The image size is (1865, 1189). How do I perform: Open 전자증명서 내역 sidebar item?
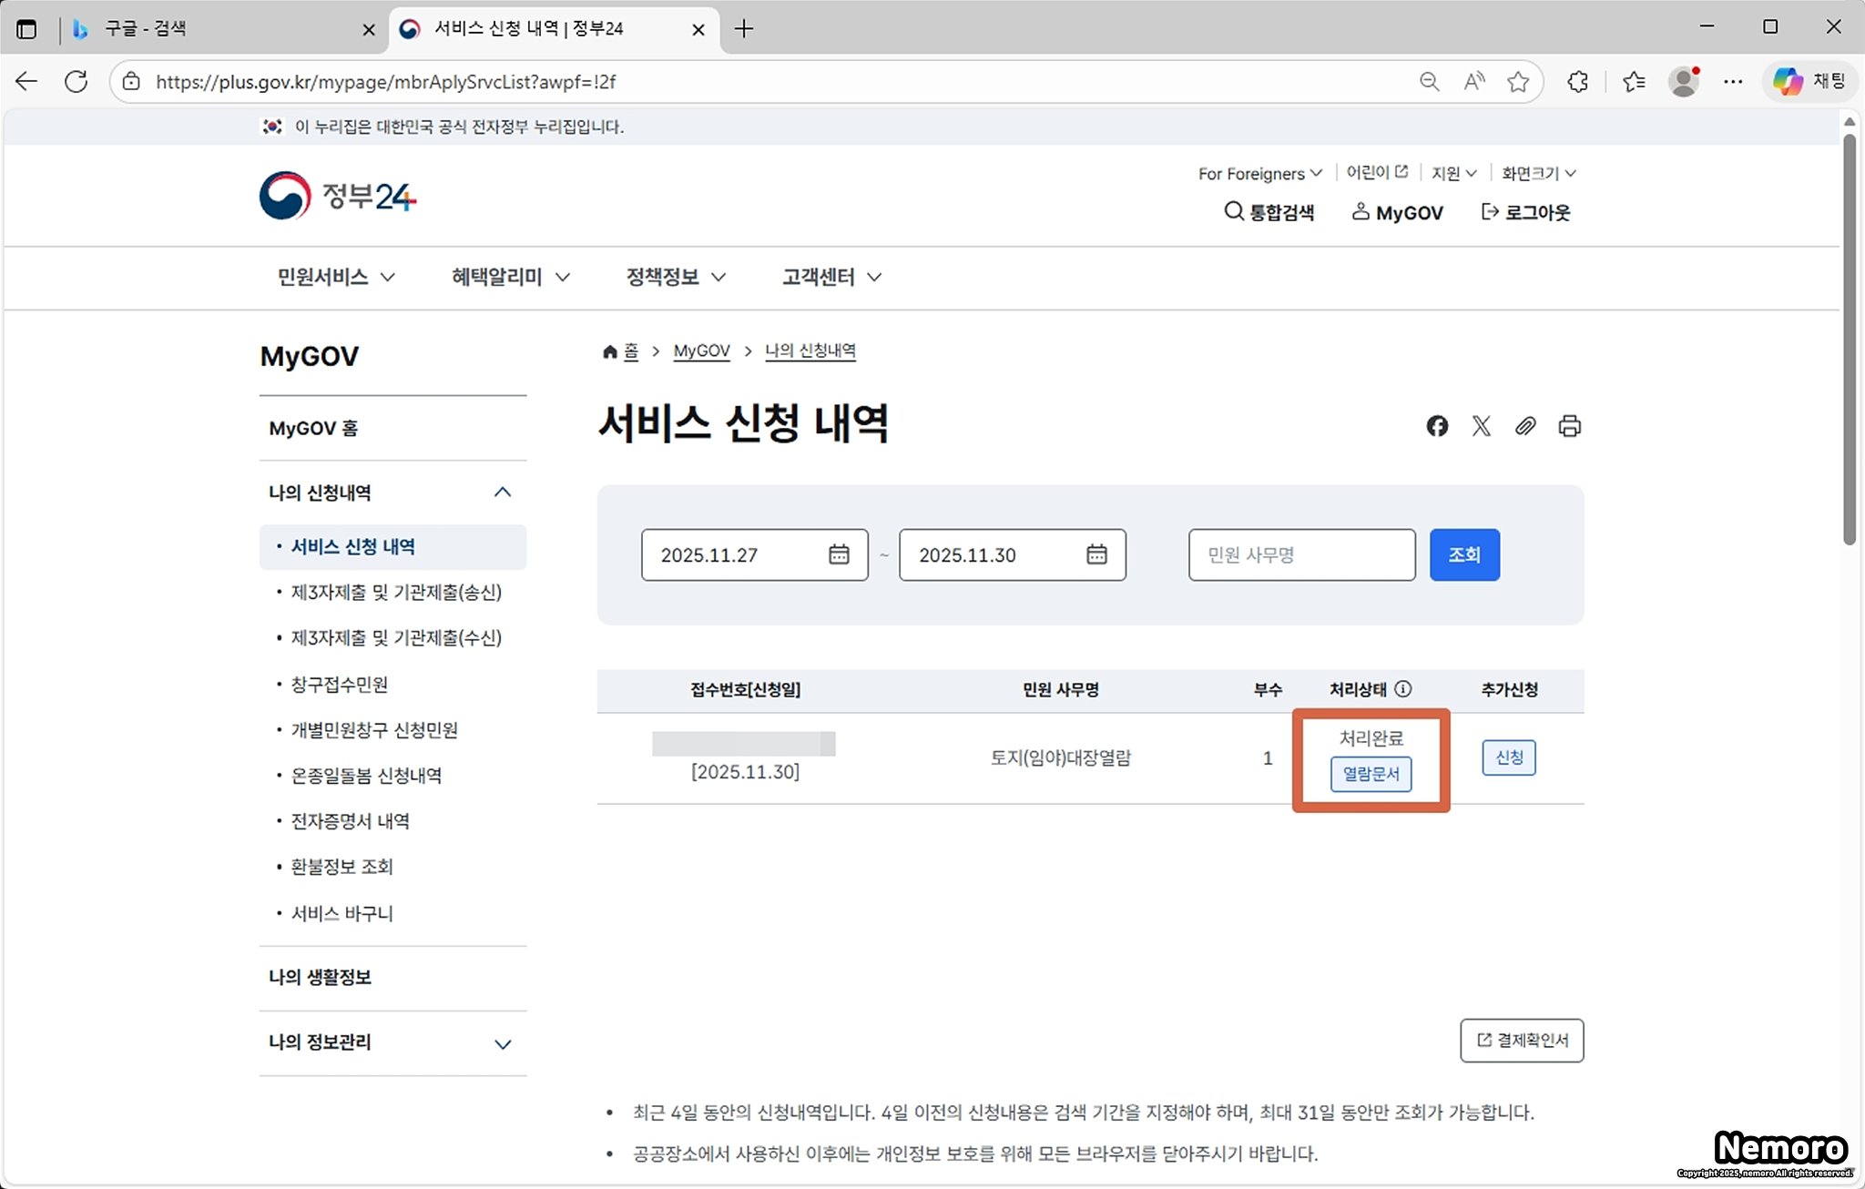pyautogui.click(x=350, y=821)
